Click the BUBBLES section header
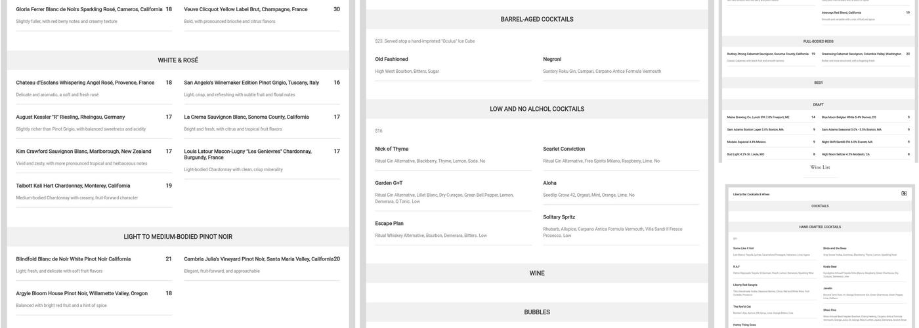 (537, 312)
